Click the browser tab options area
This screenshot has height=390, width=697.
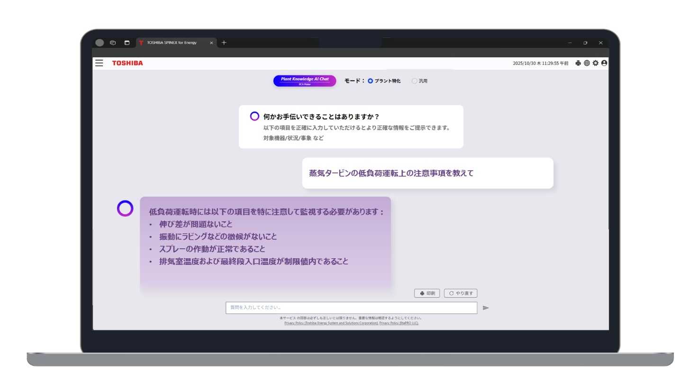[x=126, y=43]
